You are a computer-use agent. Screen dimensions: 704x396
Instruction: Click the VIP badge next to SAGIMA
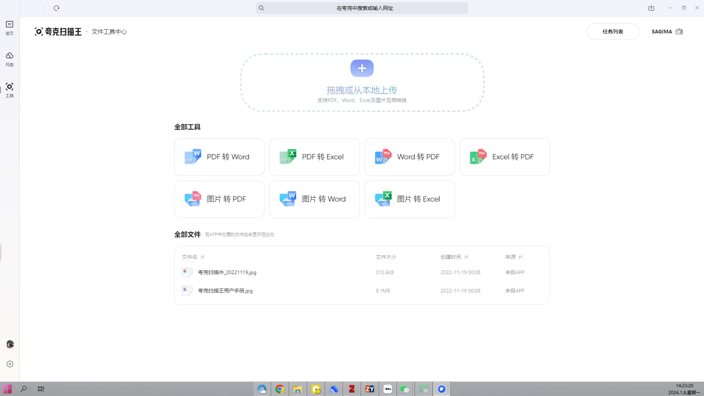(679, 32)
